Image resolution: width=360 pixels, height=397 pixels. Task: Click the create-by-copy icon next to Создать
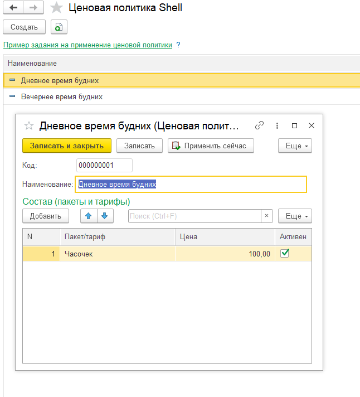coord(59,27)
